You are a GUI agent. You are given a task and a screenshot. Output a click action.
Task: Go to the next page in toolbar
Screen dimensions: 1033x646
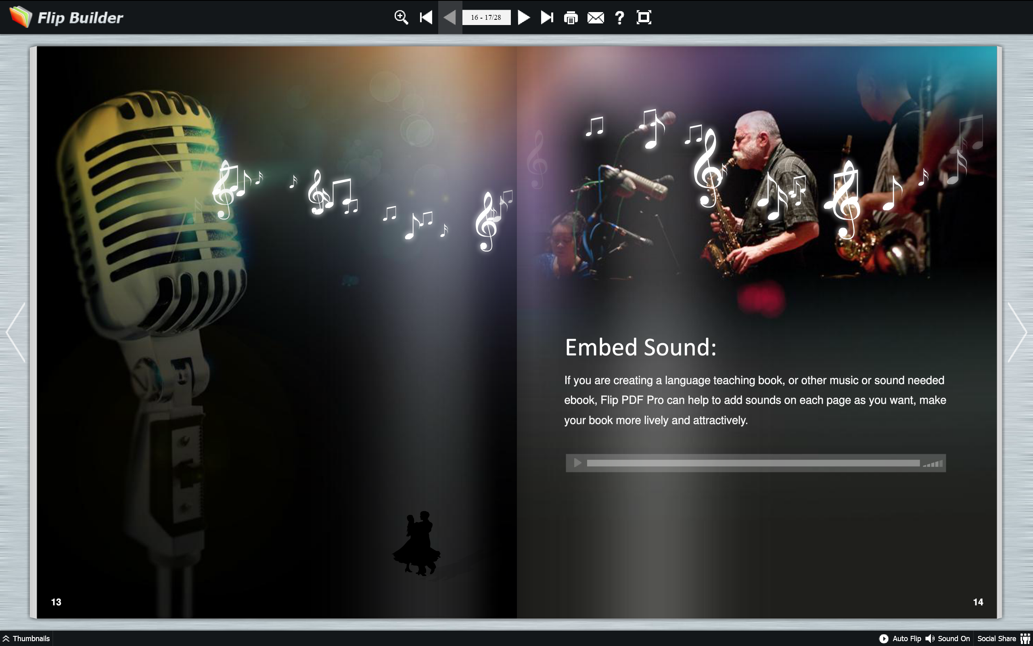click(524, 17)
